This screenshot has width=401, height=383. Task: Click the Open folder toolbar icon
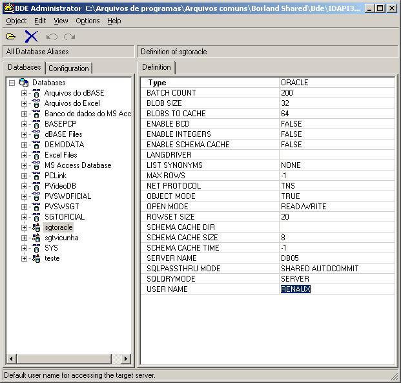[11, 36]
